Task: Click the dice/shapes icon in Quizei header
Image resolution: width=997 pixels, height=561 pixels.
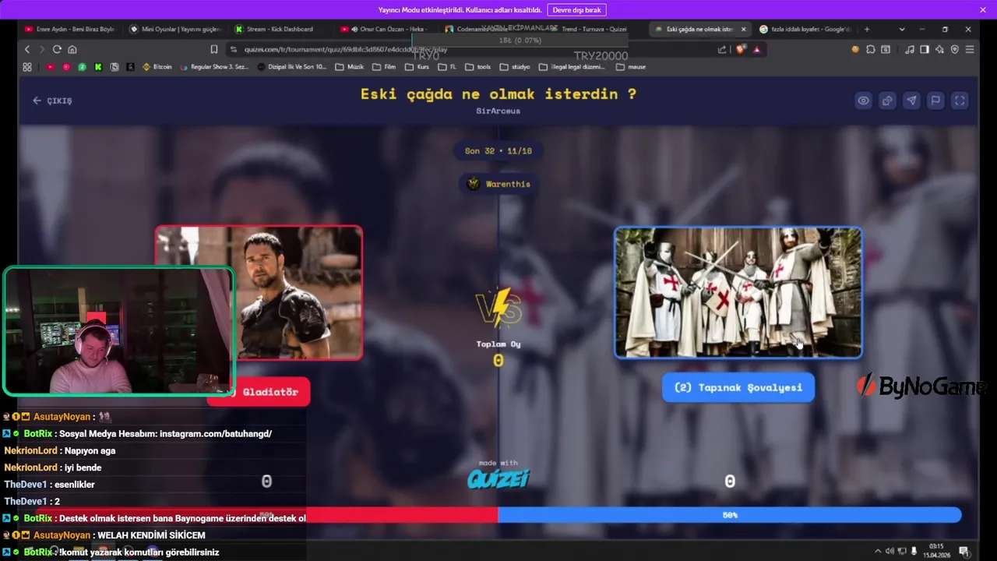Action: pyautogui.click(x=887, y=101)
